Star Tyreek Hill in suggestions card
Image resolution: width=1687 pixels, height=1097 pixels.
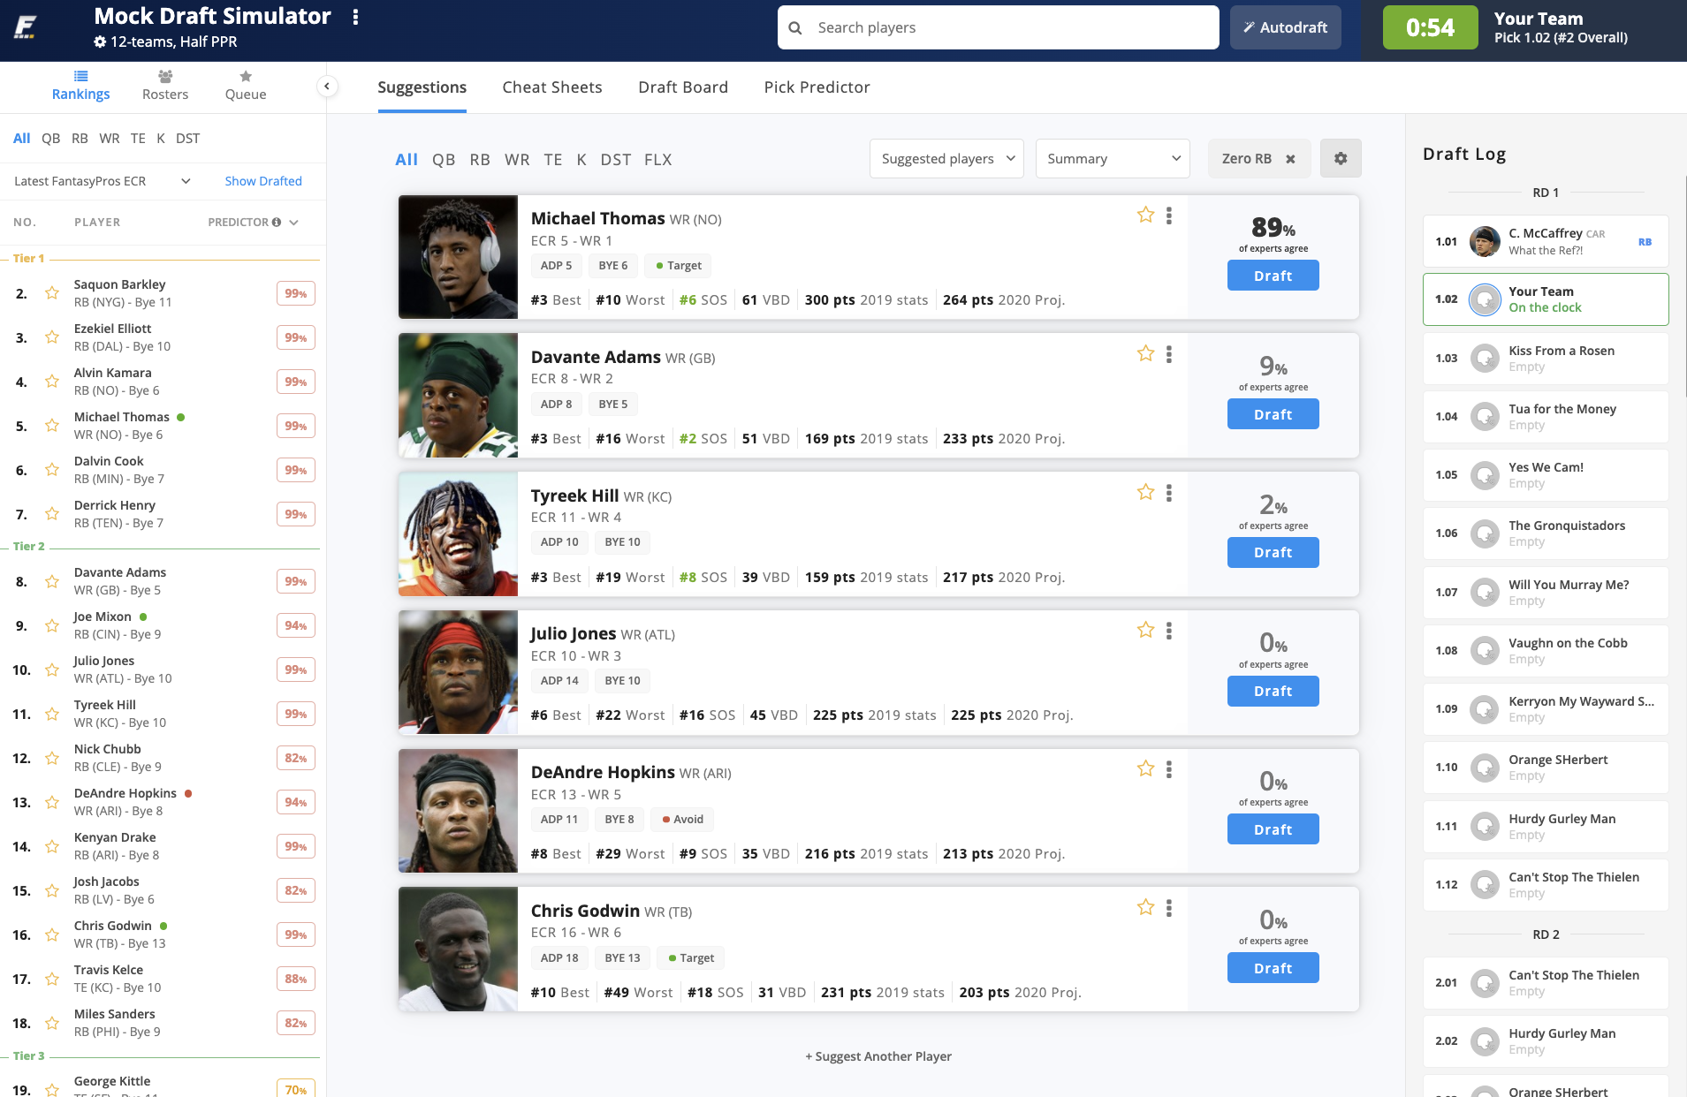click(1146, 492)
